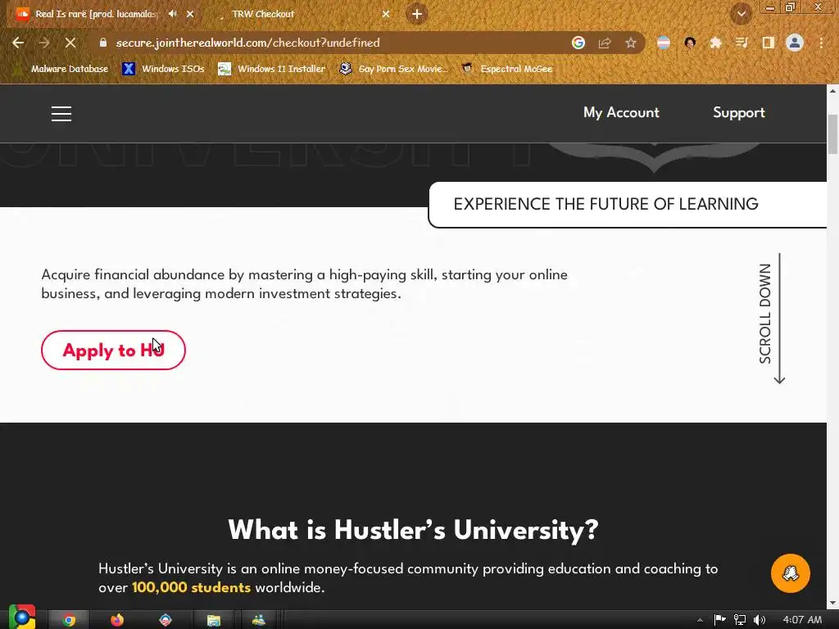The width and height of the screenshot is (839, 629).
Task: Open Chrome from the taskbar
Action: coord(69,620)
